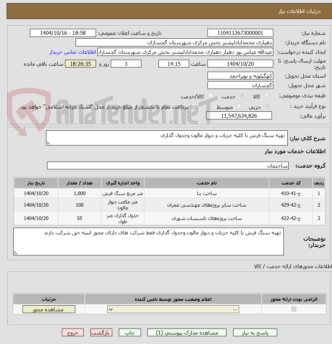
Task: Toggle the الزامی بودن ارائه مجوز checkbox
Action: pos(294,309)
